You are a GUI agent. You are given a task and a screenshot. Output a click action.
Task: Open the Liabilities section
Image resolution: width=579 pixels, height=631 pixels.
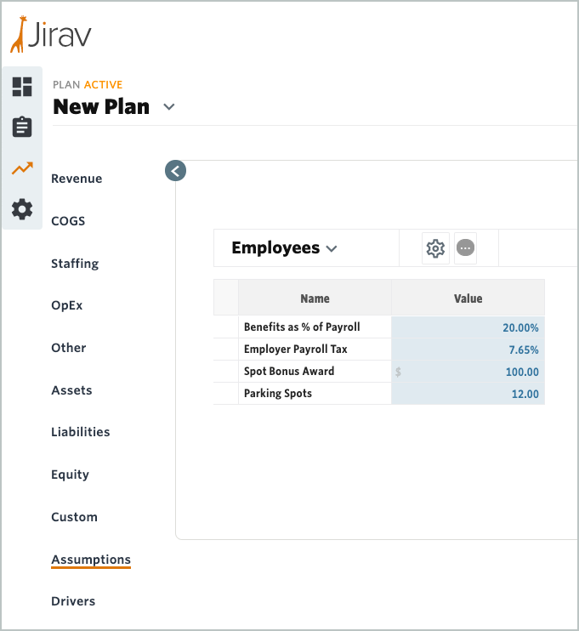[81, 432]
